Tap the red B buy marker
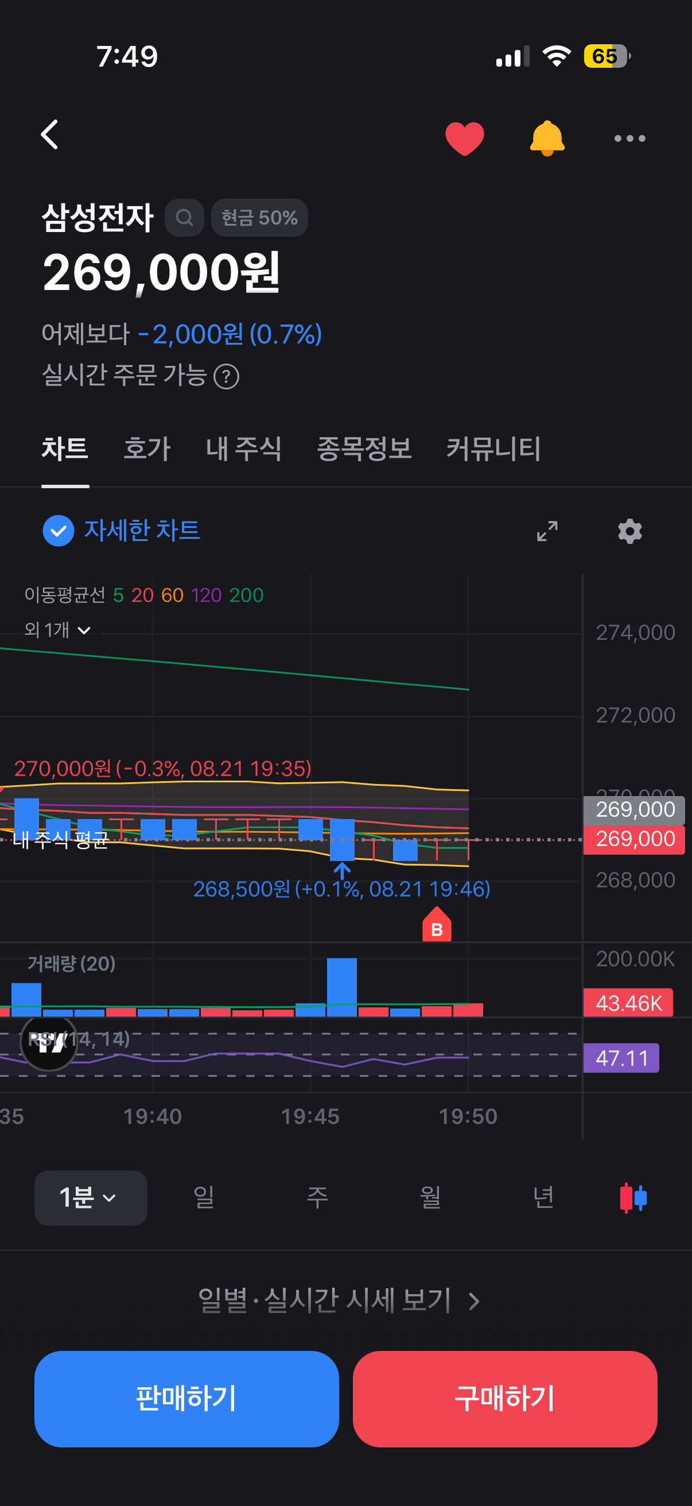The image size is (692, 1506). (437, 924)
